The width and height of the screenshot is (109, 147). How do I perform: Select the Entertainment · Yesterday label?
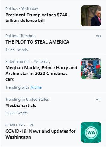(28, 62)
